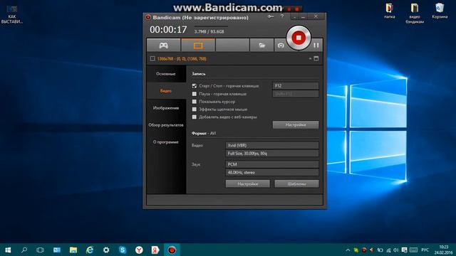Click the F12 start/stop hotkey field
456x256 pixels.
(296, 86)
